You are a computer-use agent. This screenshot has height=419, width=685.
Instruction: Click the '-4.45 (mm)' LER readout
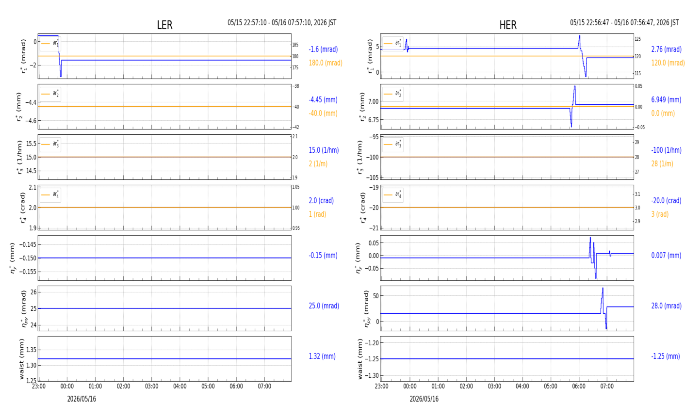click(x=323, y=100)
